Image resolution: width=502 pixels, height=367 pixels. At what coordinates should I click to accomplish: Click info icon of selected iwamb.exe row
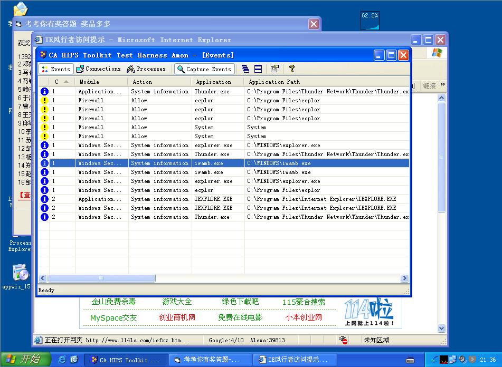tap(44, 163)
